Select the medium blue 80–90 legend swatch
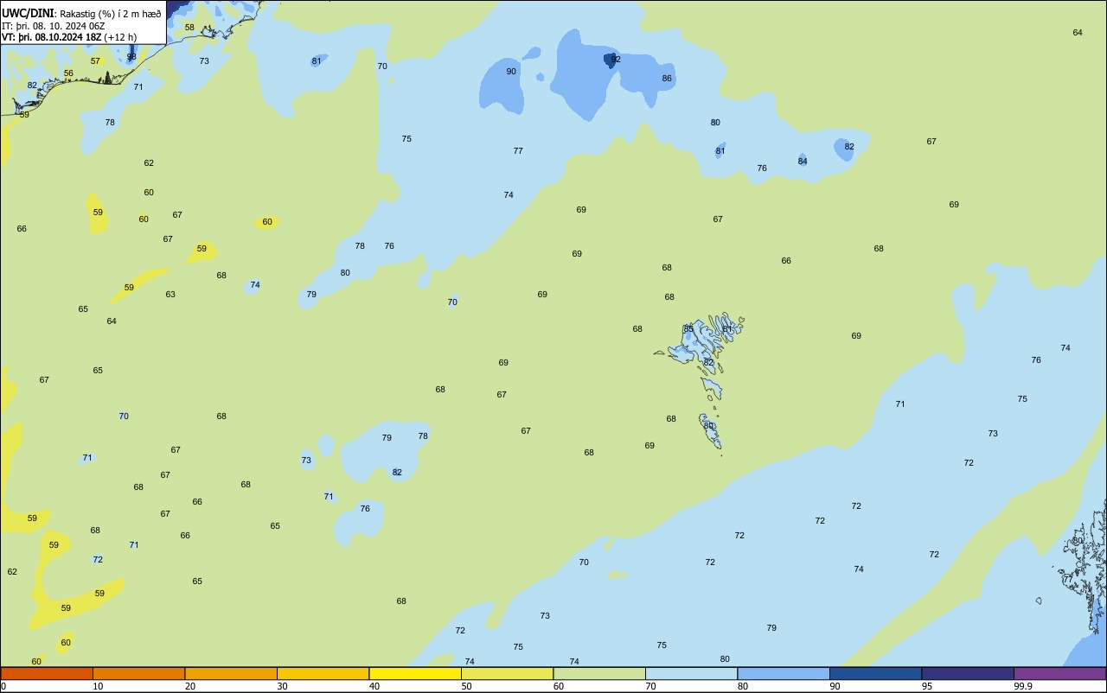This screenshot has height=693, width=1107. click(784, 673)
